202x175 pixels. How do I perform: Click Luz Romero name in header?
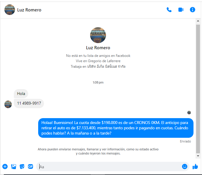click(x=29, y=10)
